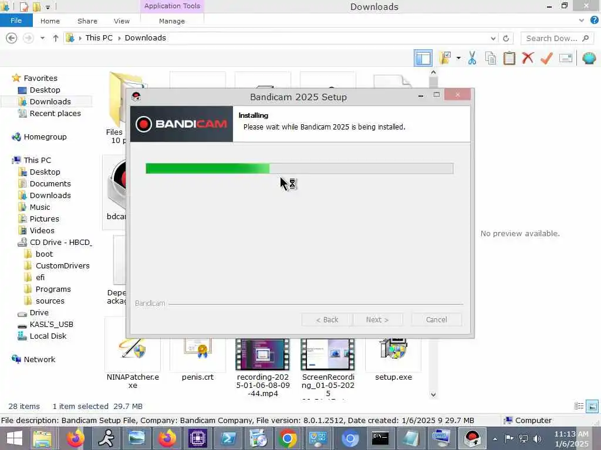
Task: Open the View ribbon tab
Action: tap(121, 21)
